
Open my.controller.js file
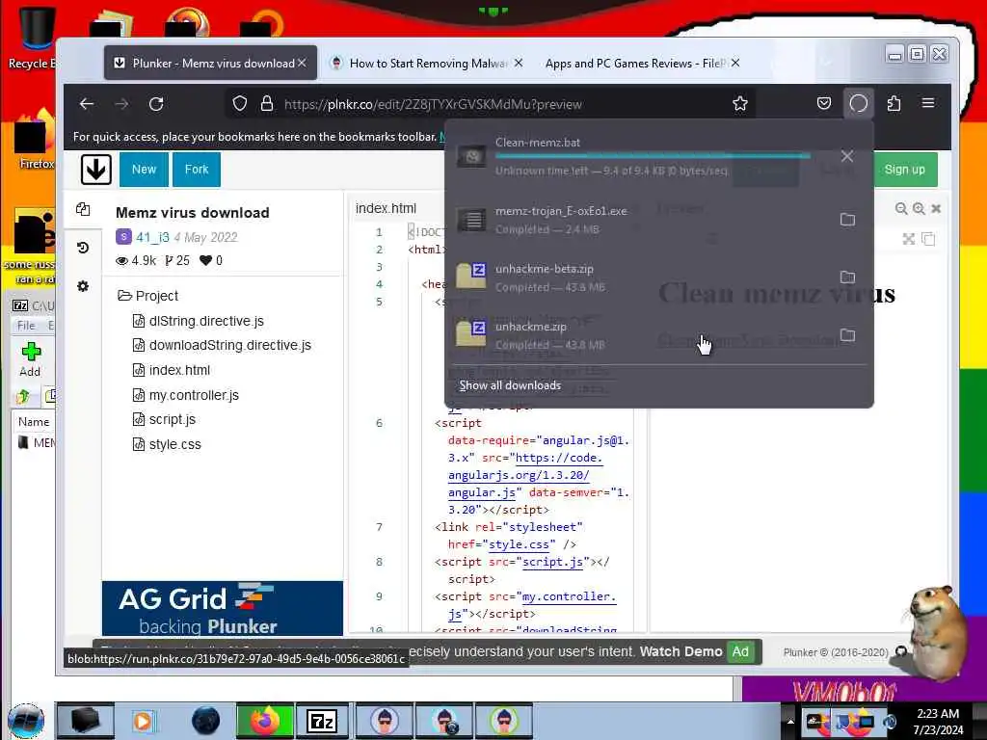pos(186,395)
